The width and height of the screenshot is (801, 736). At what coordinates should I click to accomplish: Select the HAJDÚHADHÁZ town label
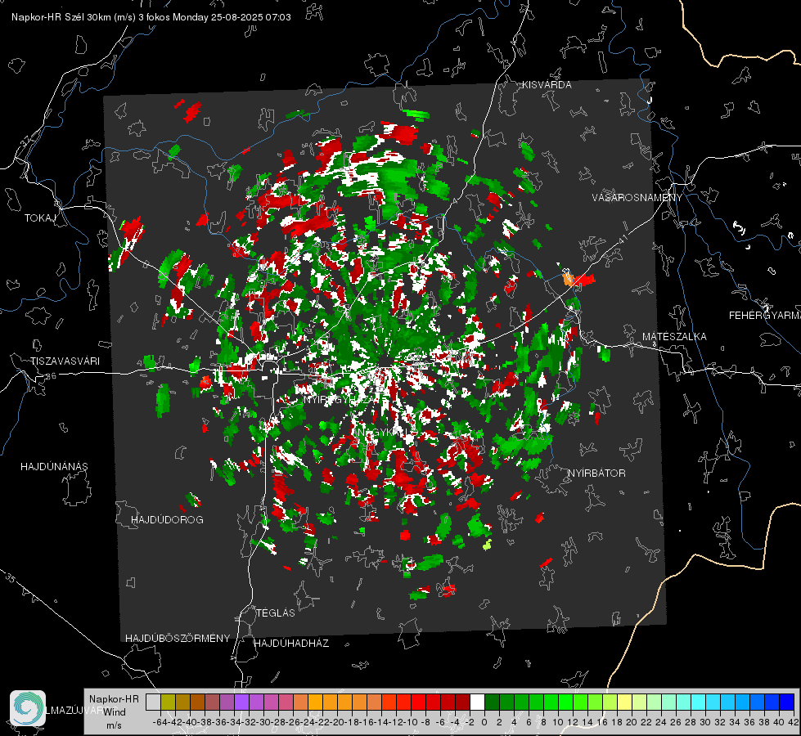[x=291, y=643]
